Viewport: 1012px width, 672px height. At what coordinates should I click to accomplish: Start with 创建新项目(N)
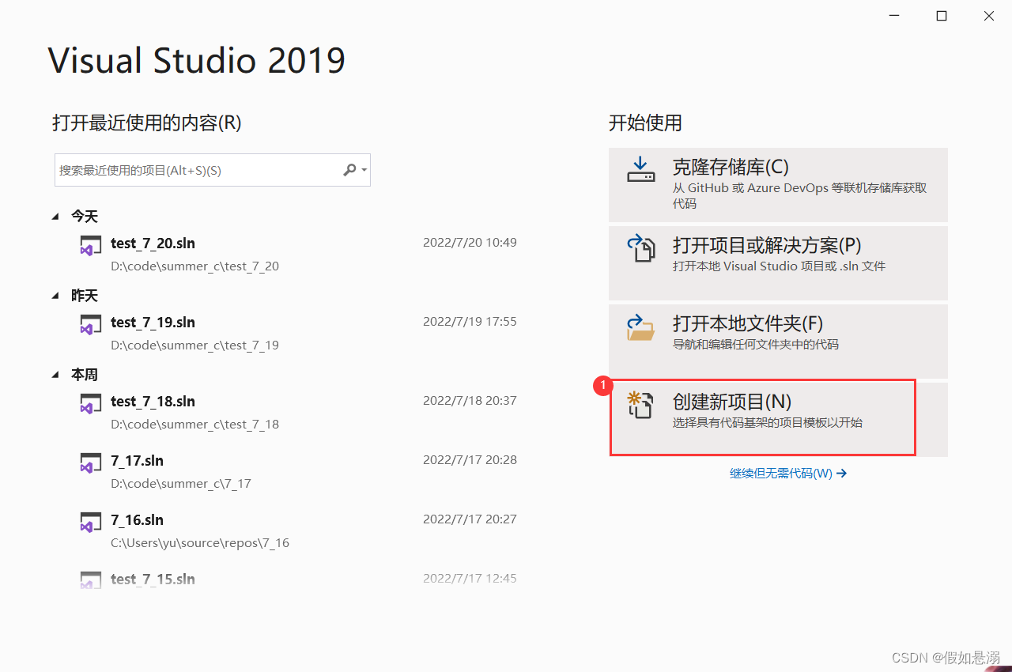(778, 420)
